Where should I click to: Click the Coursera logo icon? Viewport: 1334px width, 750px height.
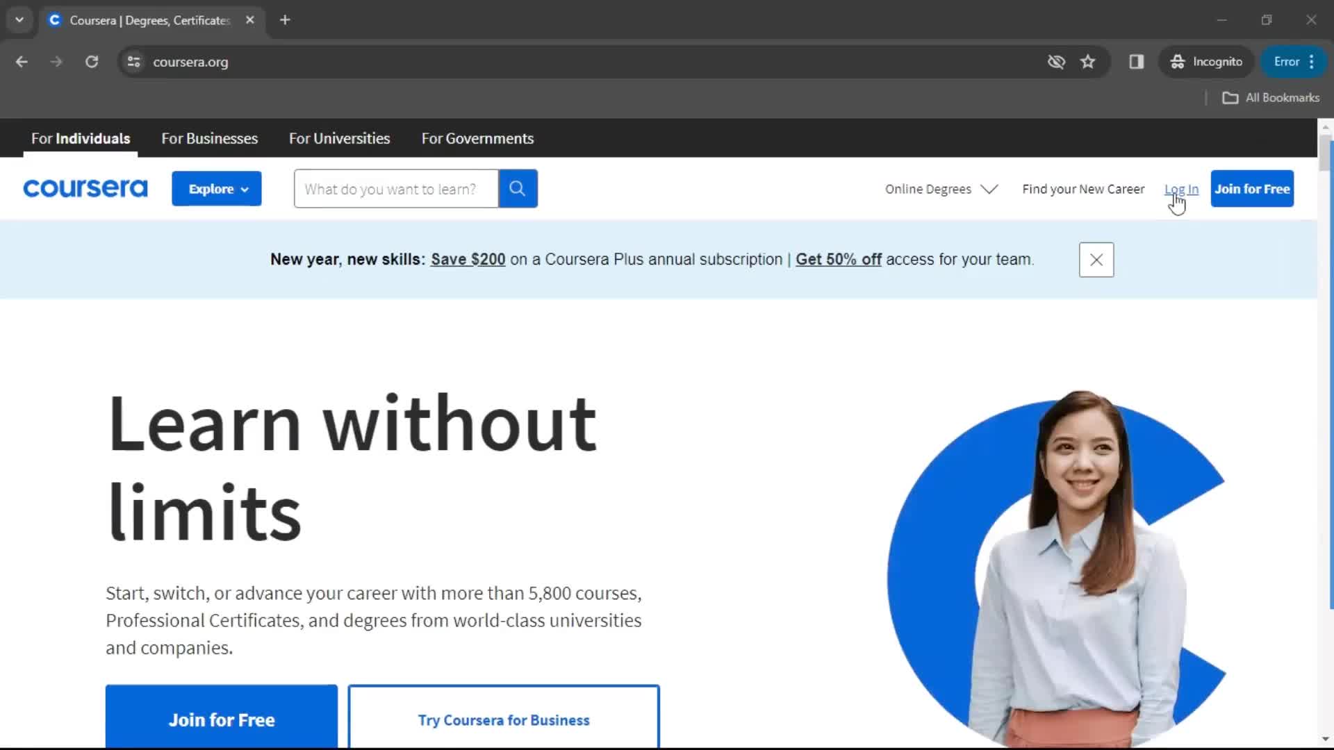84,189
